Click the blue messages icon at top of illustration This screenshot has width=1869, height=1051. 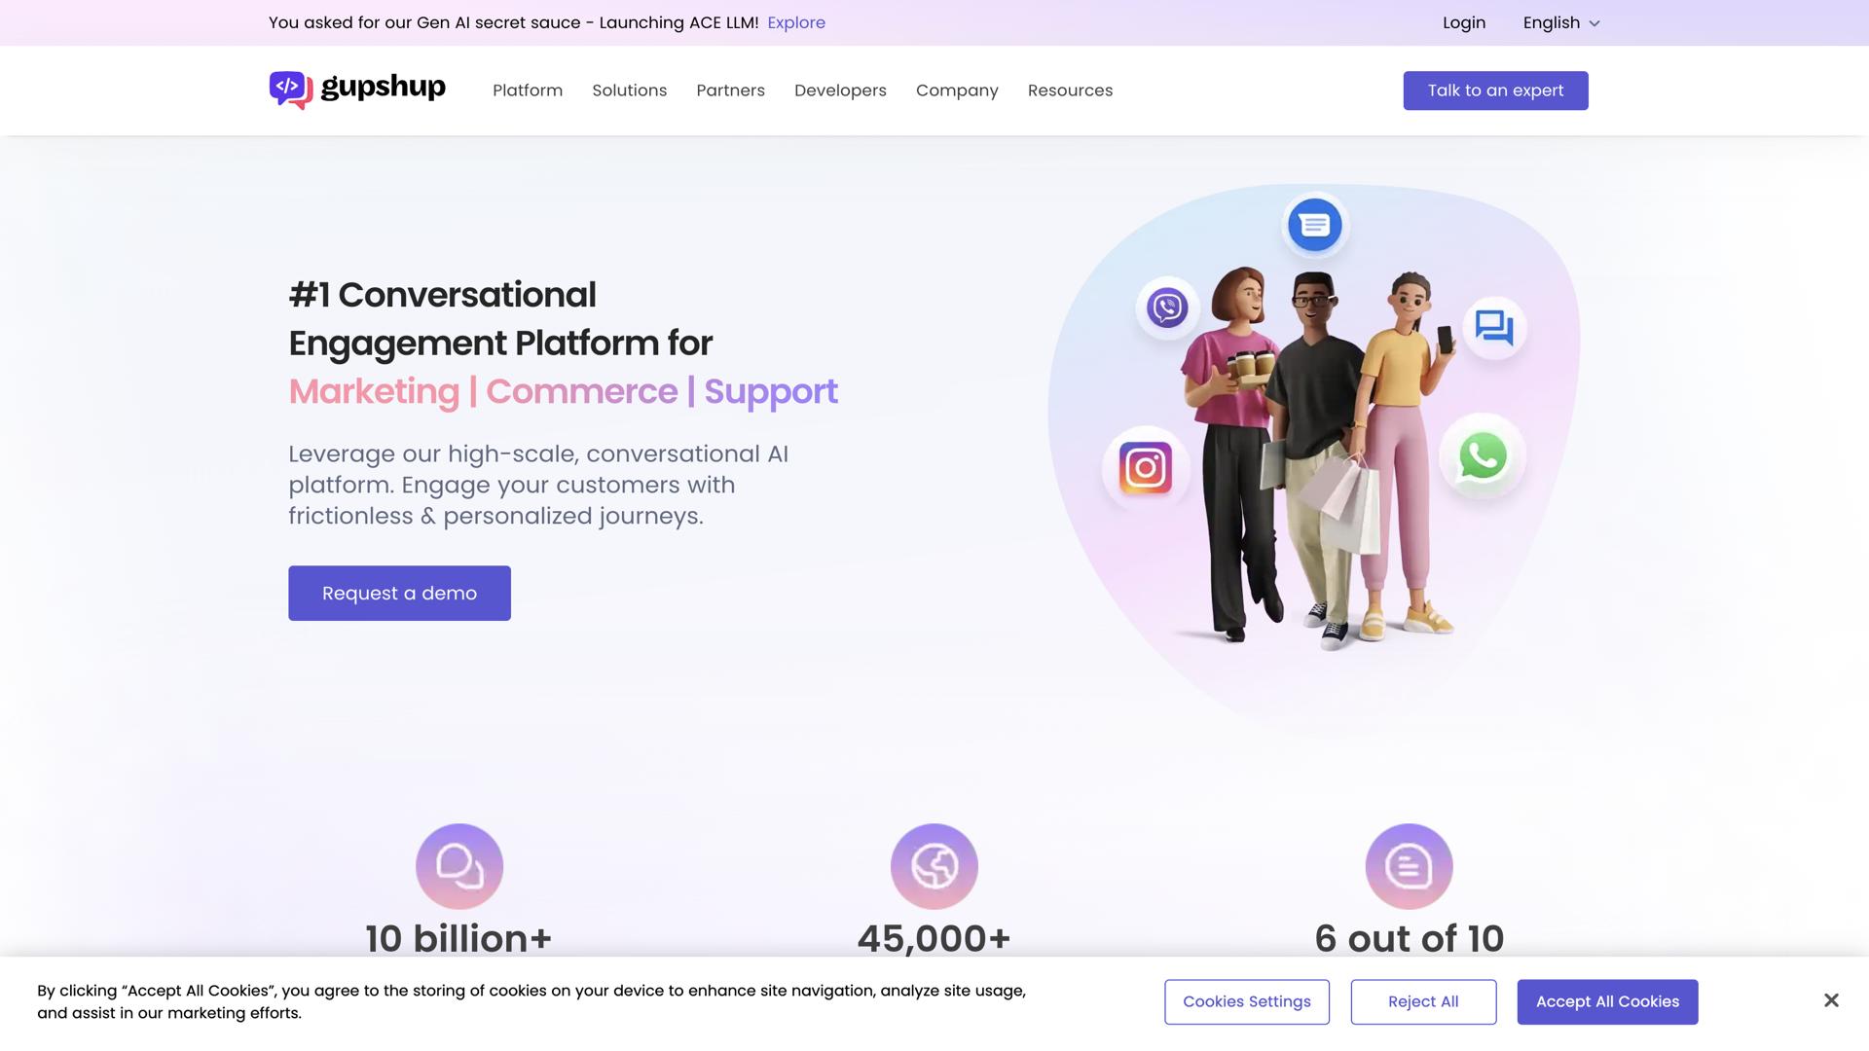click(x=1315, y=225)
